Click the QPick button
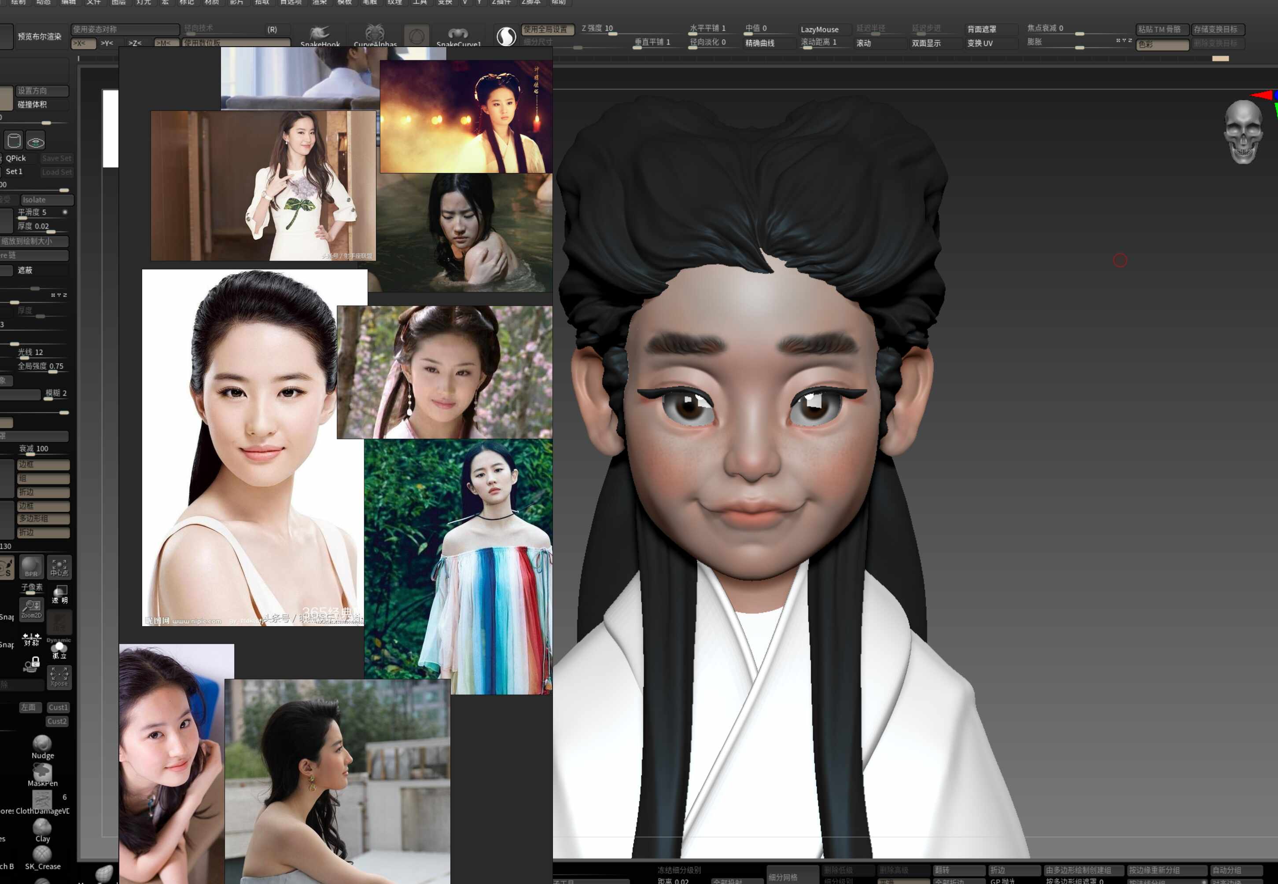 21,158
